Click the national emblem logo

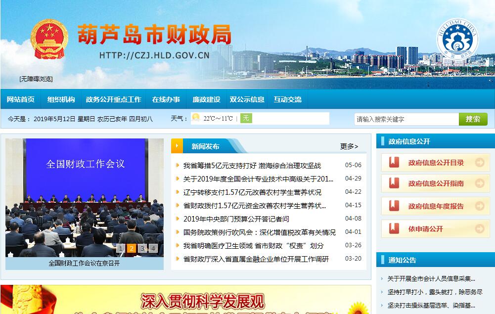pyautogui.click(x=49, y=40)
